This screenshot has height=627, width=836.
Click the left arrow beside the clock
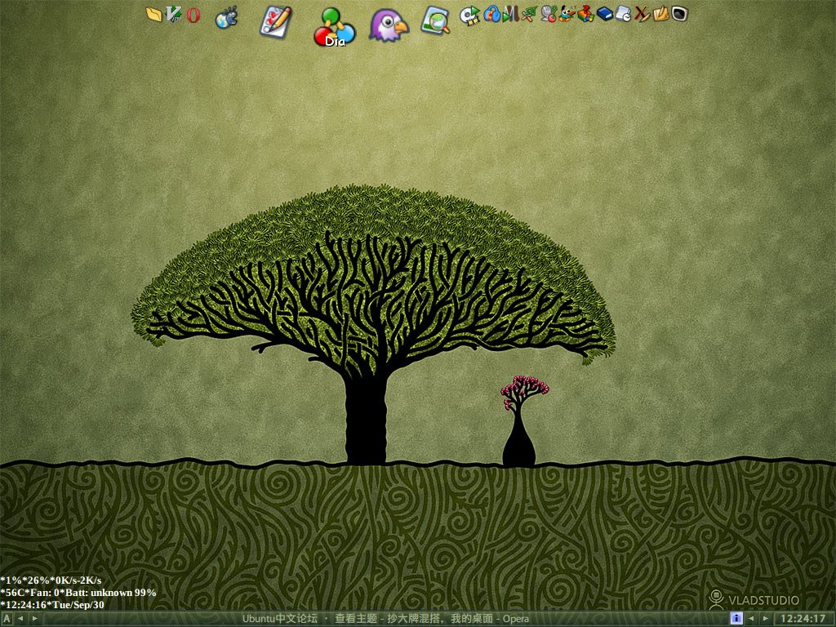pos(752,619)
